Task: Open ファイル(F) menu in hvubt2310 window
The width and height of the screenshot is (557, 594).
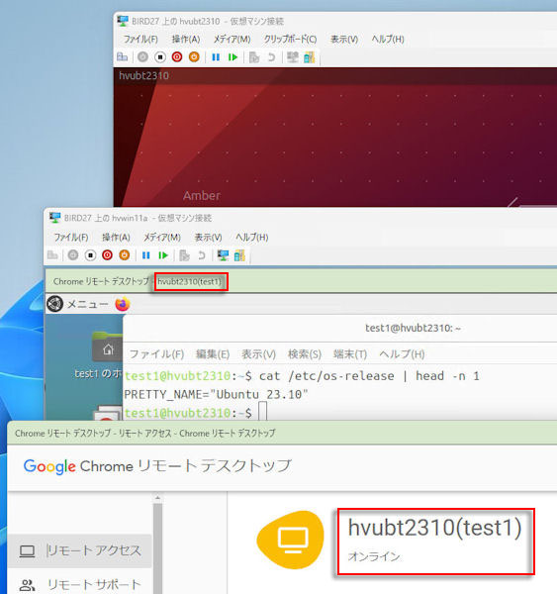Action: [140, 39]
